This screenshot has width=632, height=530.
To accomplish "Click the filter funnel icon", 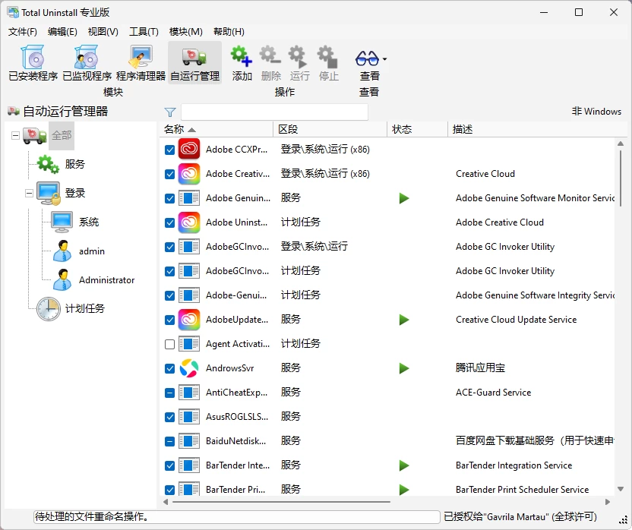I will click(170, 112).
